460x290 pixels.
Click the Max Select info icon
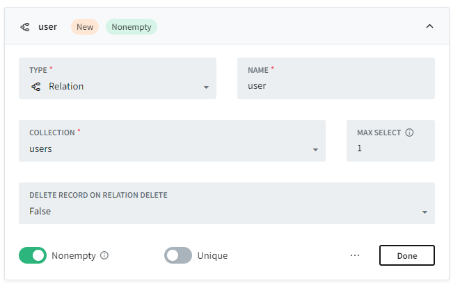pyautogui.click(x=409, y=133)
